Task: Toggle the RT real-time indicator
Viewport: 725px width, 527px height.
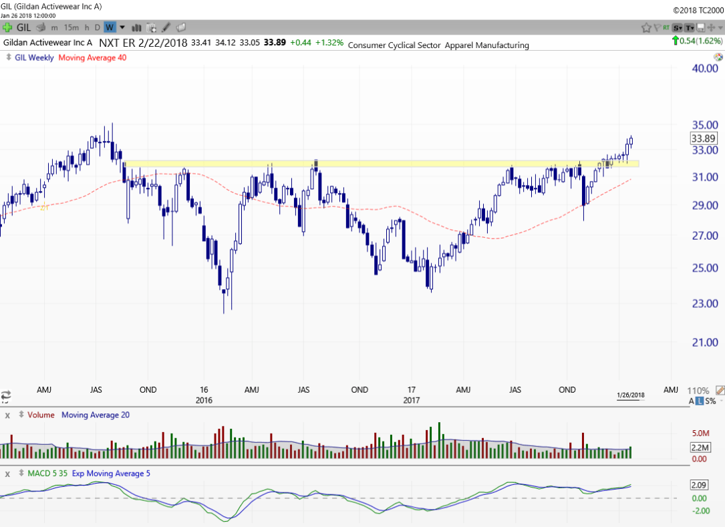Action: tap(666, 27)
